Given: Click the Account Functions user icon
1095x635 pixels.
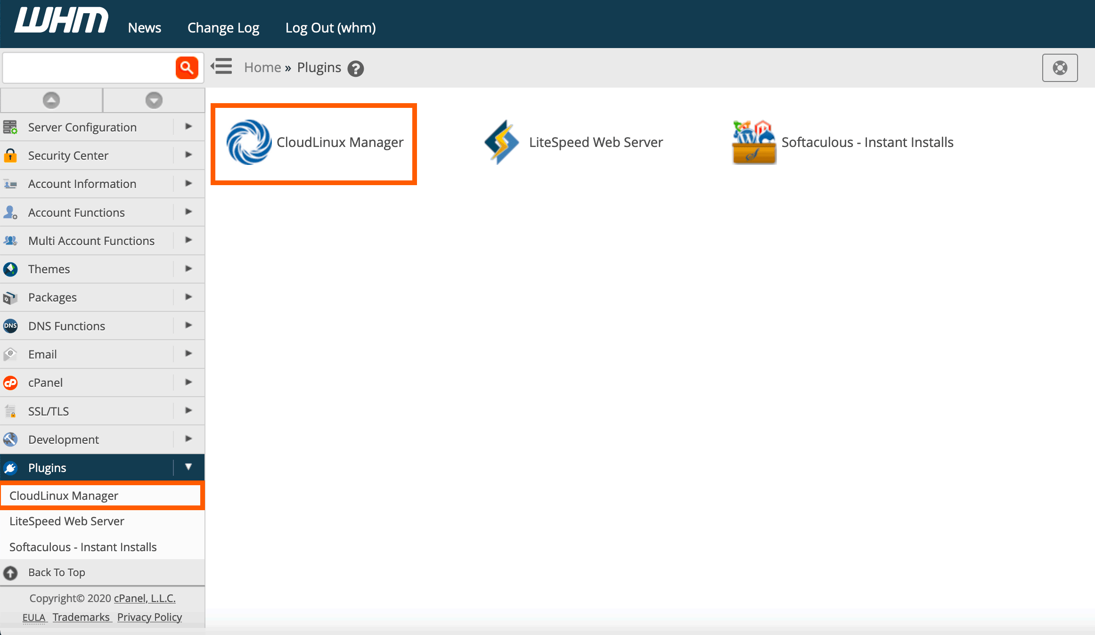Looking at the screenshot, I should point(10,212).
